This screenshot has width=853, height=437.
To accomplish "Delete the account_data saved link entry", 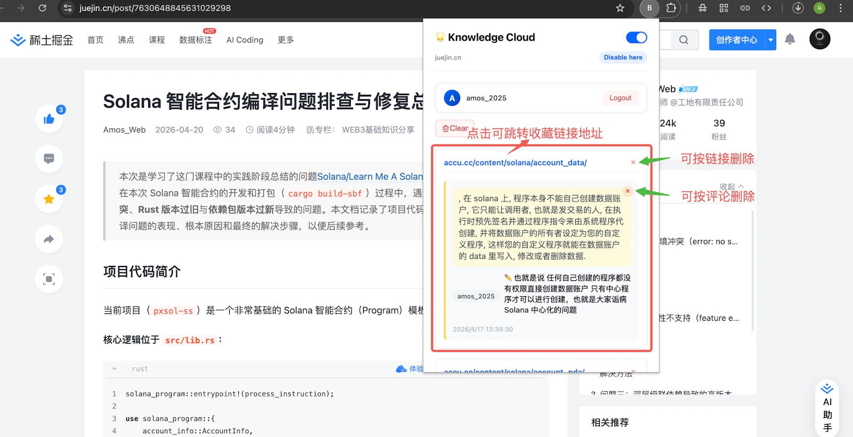I will (633, 163).
